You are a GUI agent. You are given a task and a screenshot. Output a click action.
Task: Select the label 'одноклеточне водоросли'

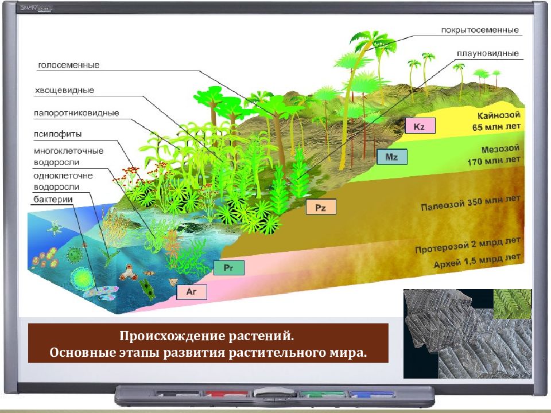[x=63, y=181]
